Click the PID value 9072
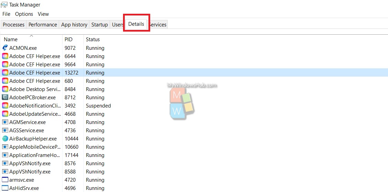 point(70,48)
